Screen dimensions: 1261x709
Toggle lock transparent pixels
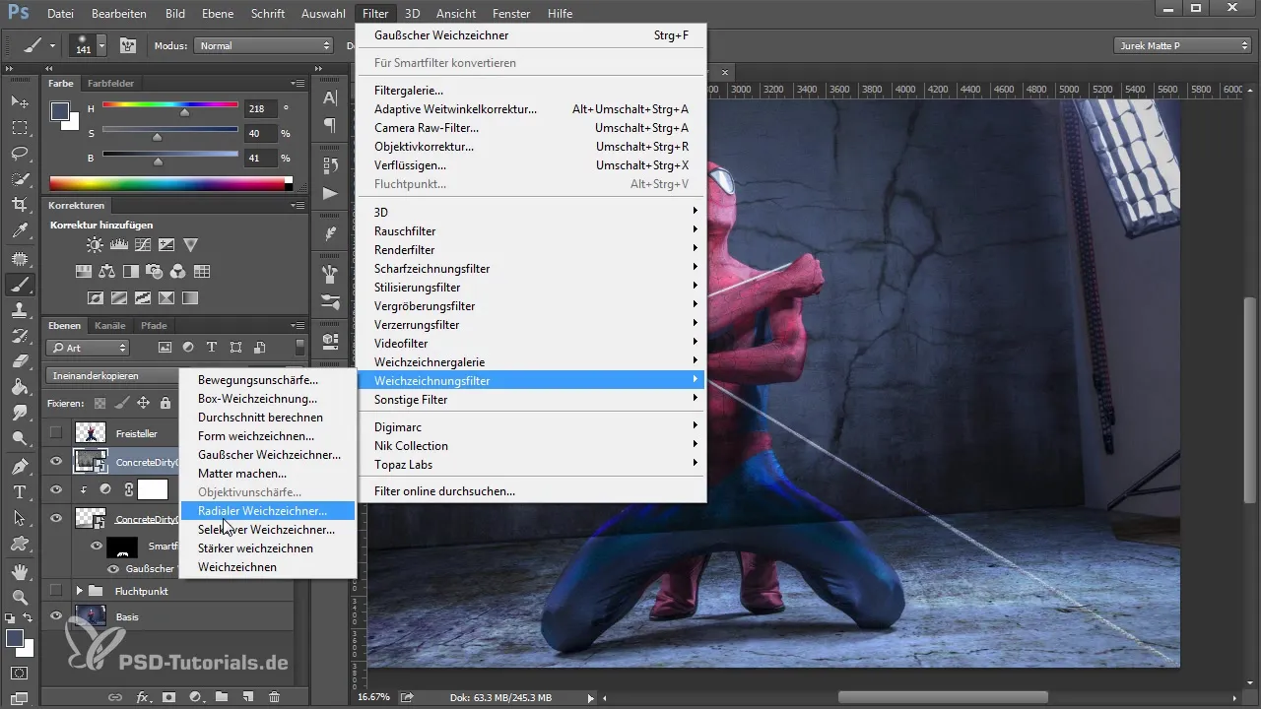pos(100,403)
